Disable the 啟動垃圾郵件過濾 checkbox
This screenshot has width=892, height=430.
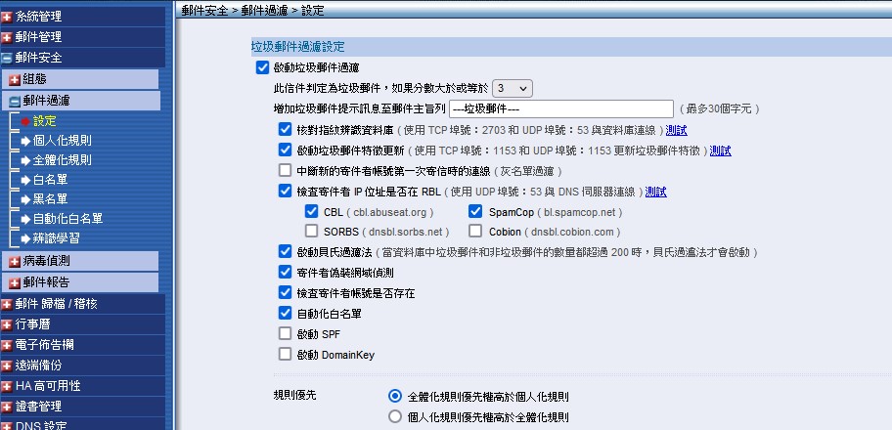[x=261, y=67]
